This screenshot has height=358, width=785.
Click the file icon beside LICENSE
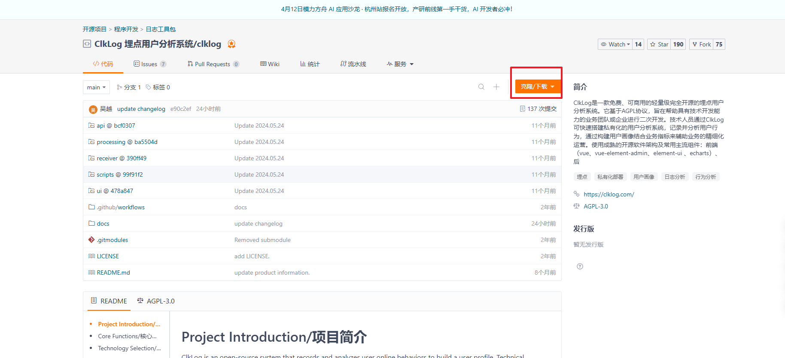(x=91, y=256)
